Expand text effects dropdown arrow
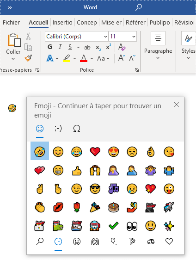The height and width of the screenshot is (260, 196). point(57,59)
